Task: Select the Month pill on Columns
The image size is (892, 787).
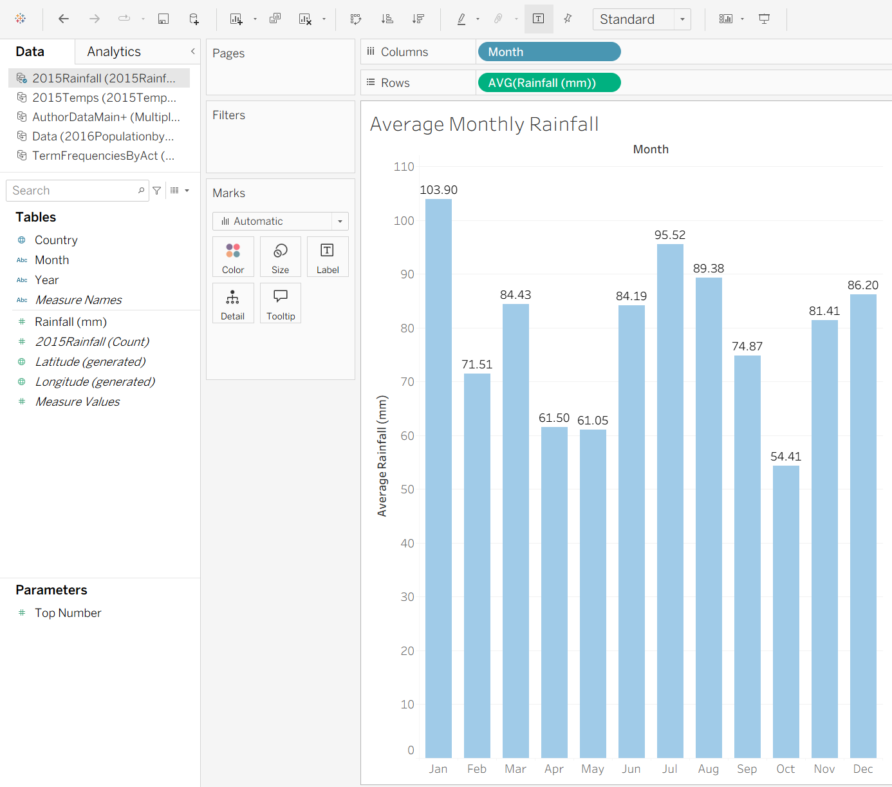Action: click(550, 52)
